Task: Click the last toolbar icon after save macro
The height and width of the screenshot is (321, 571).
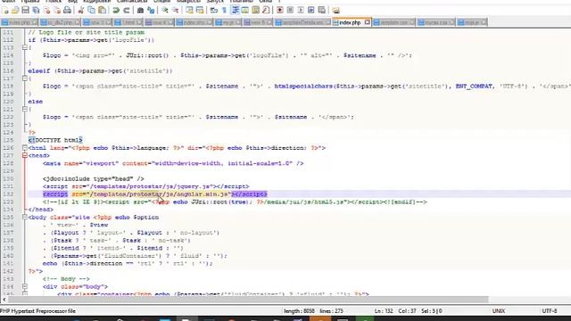Action: (335, 10)
